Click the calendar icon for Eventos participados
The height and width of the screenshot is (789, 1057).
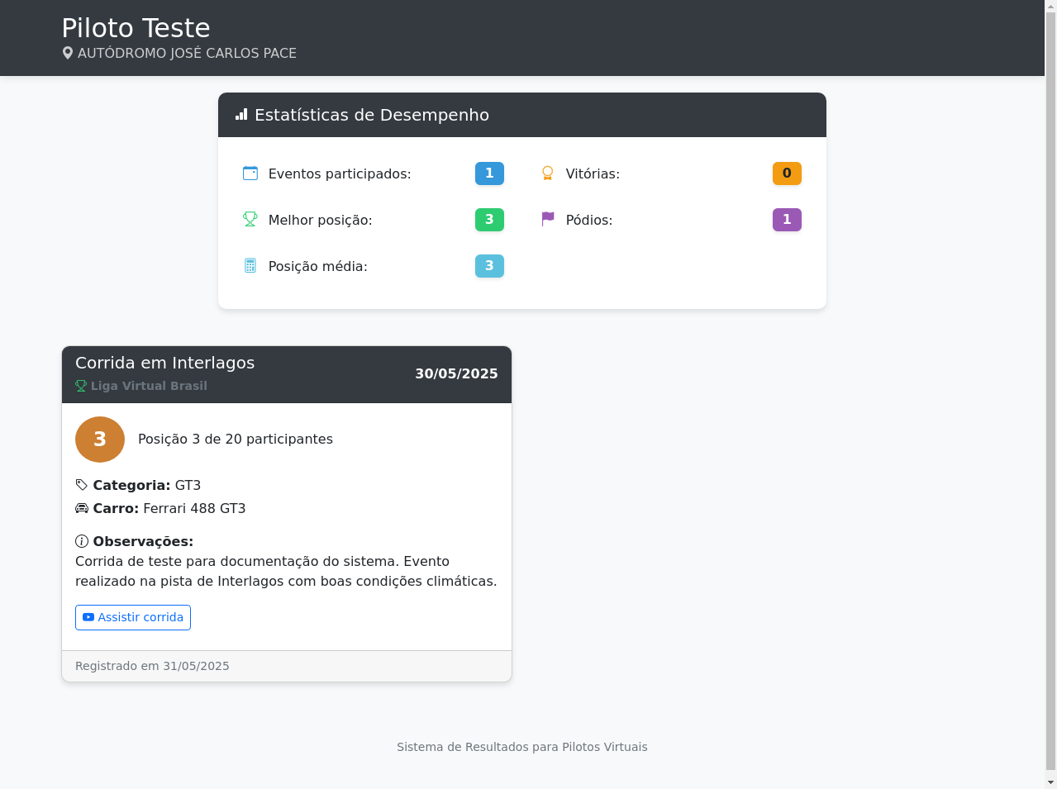coord(250,173)
